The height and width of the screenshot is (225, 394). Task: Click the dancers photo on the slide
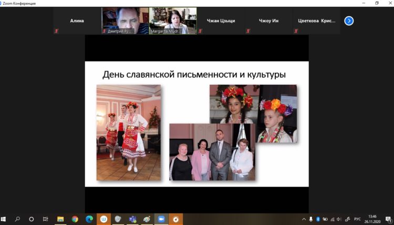[129, 133]
